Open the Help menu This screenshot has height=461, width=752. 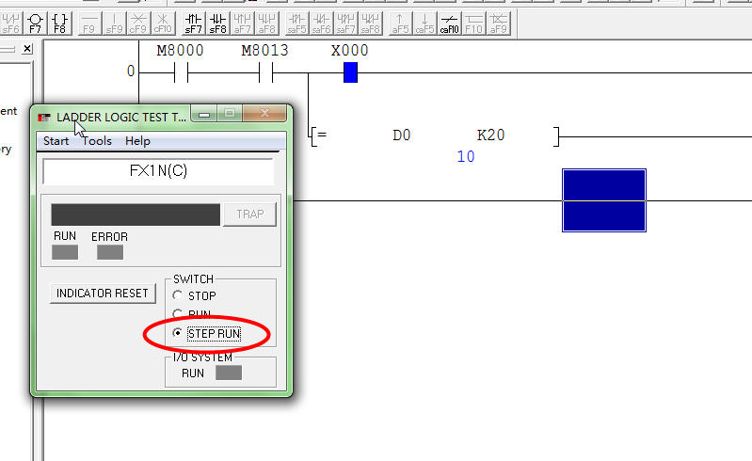(x=137, y=141)
